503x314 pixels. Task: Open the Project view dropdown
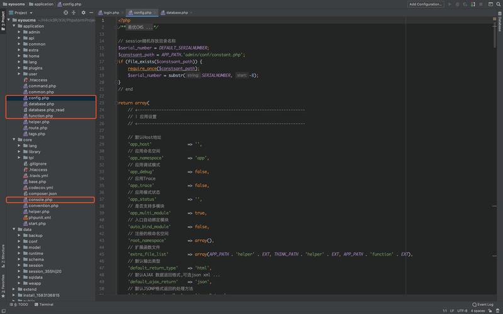[21, 13]
